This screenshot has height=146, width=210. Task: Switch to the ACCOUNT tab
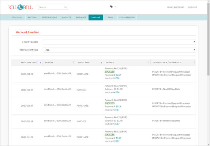tap(33, 18)
